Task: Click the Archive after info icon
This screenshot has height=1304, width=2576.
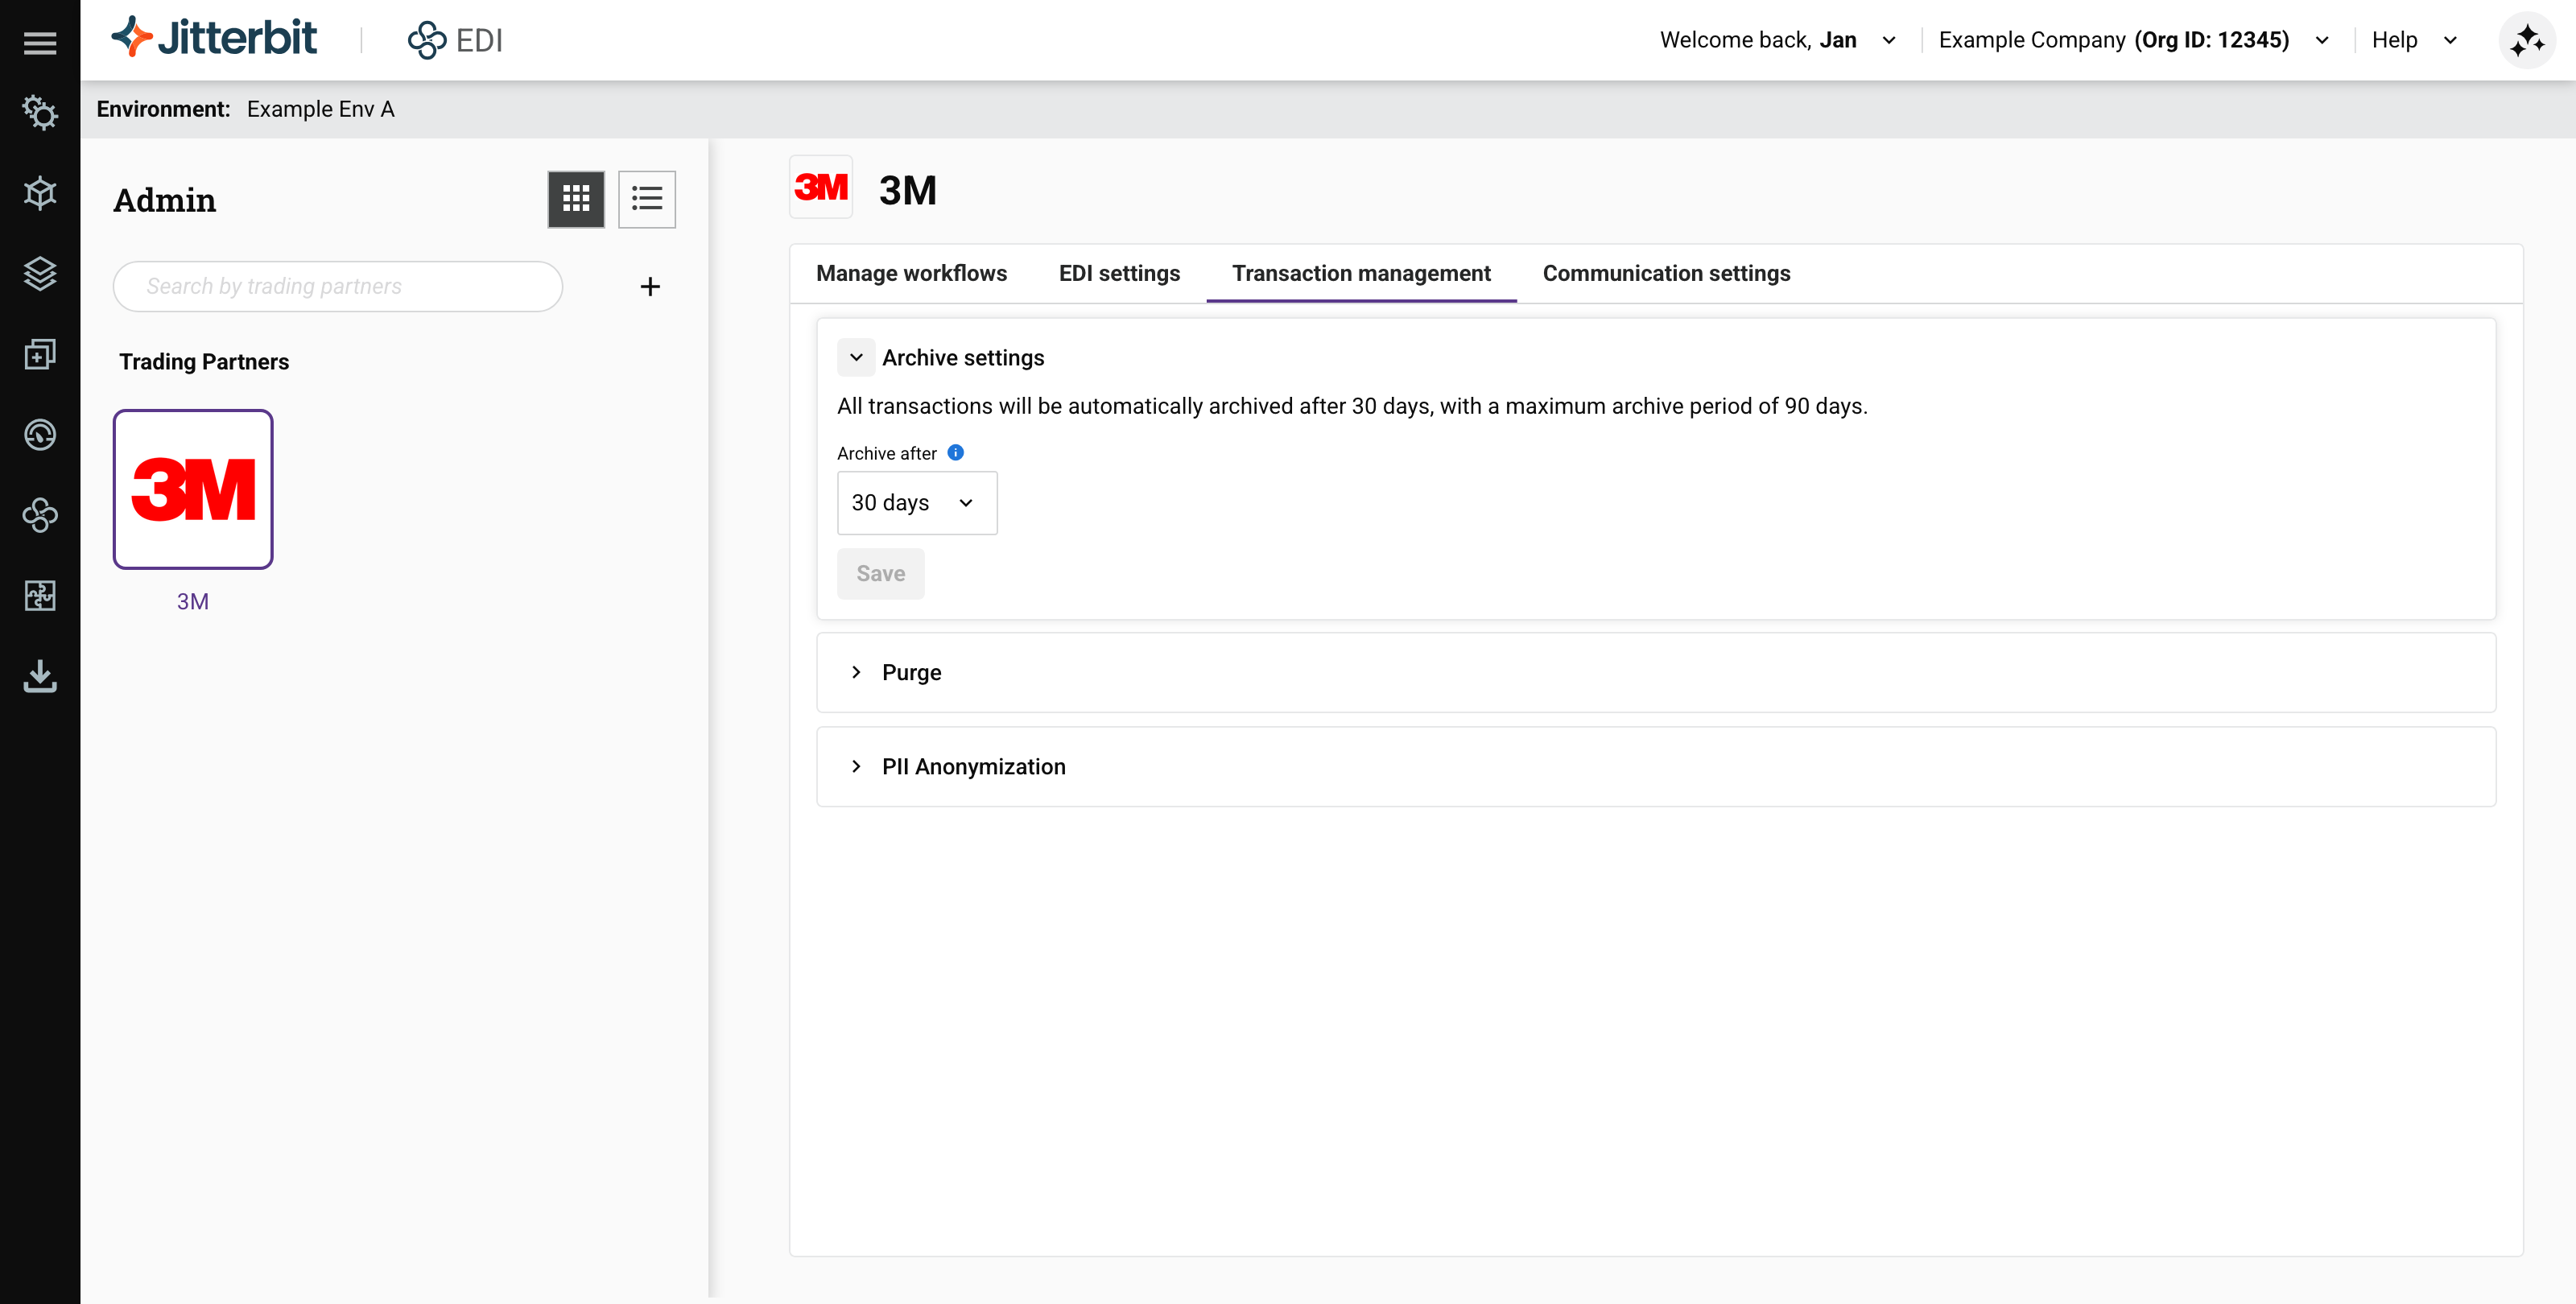Action: pos(955,453)
